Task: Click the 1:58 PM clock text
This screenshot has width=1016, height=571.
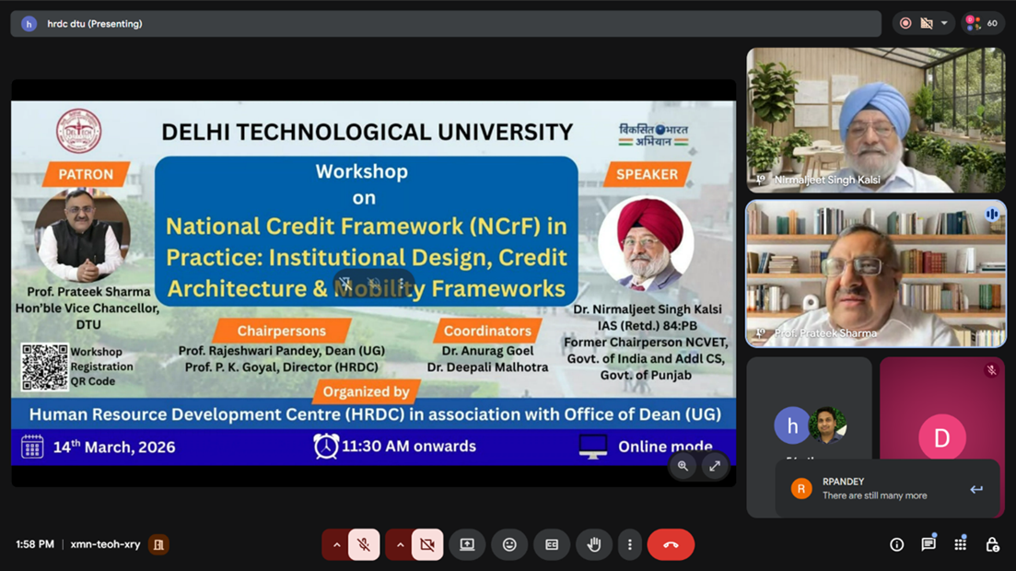Action: point(35,544)
